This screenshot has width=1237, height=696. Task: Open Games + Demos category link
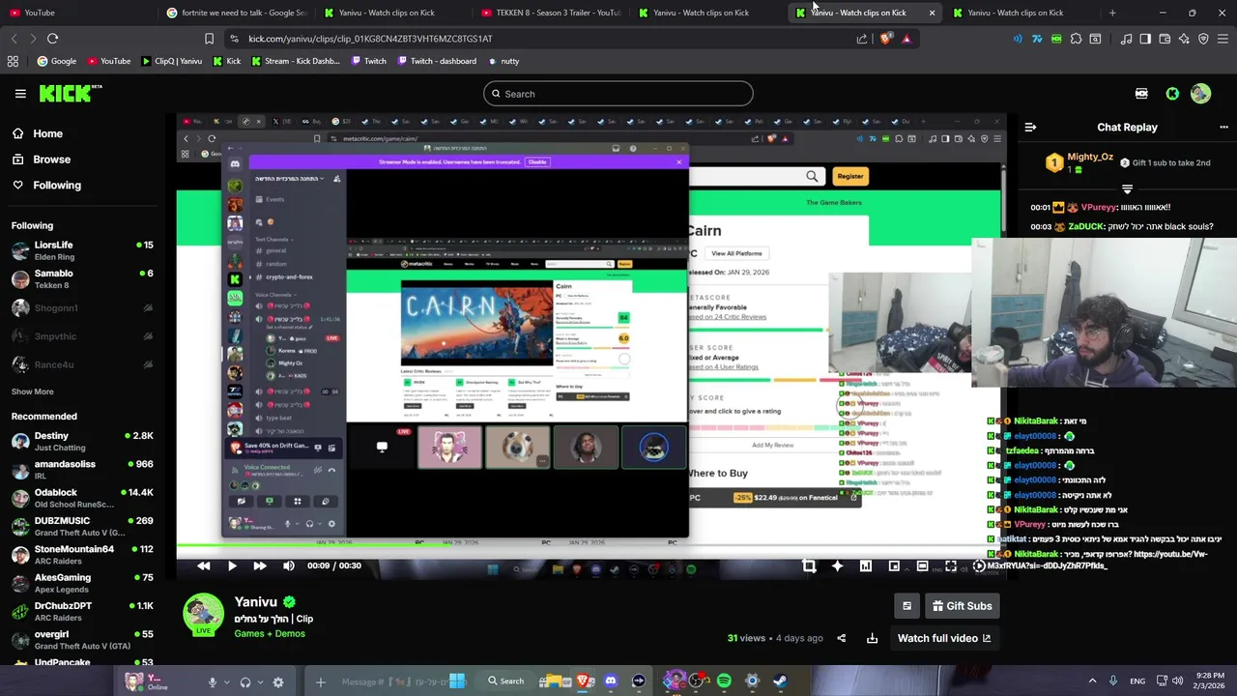270,634
